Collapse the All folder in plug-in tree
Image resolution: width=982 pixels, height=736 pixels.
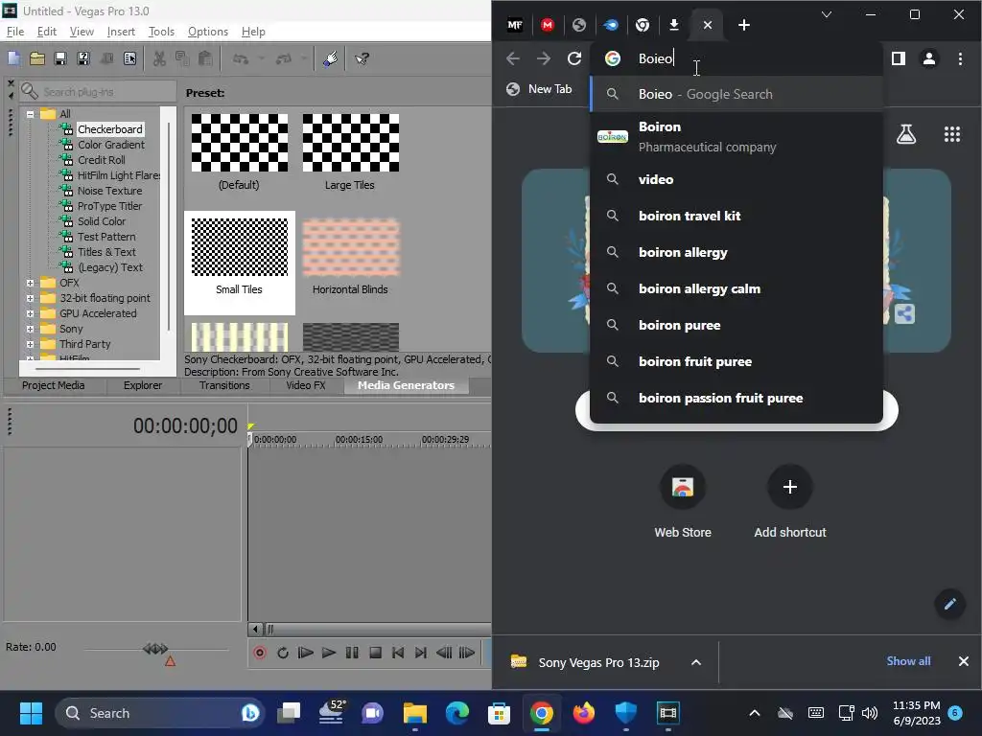pos(30,114)
